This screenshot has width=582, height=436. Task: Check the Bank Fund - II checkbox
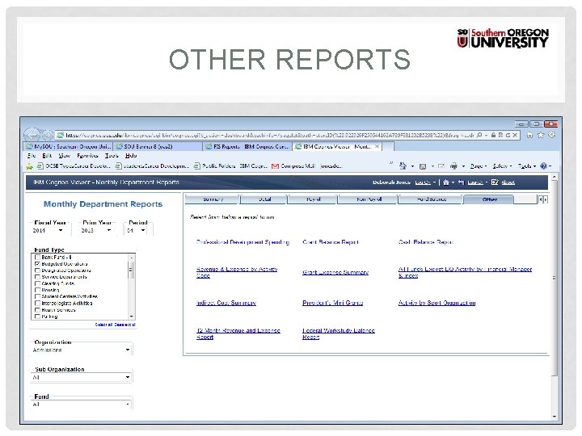(37, 257)
